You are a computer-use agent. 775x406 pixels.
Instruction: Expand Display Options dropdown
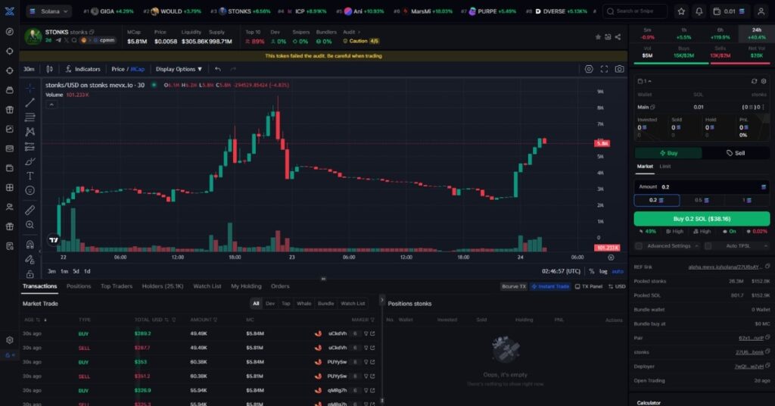(179, 69)
